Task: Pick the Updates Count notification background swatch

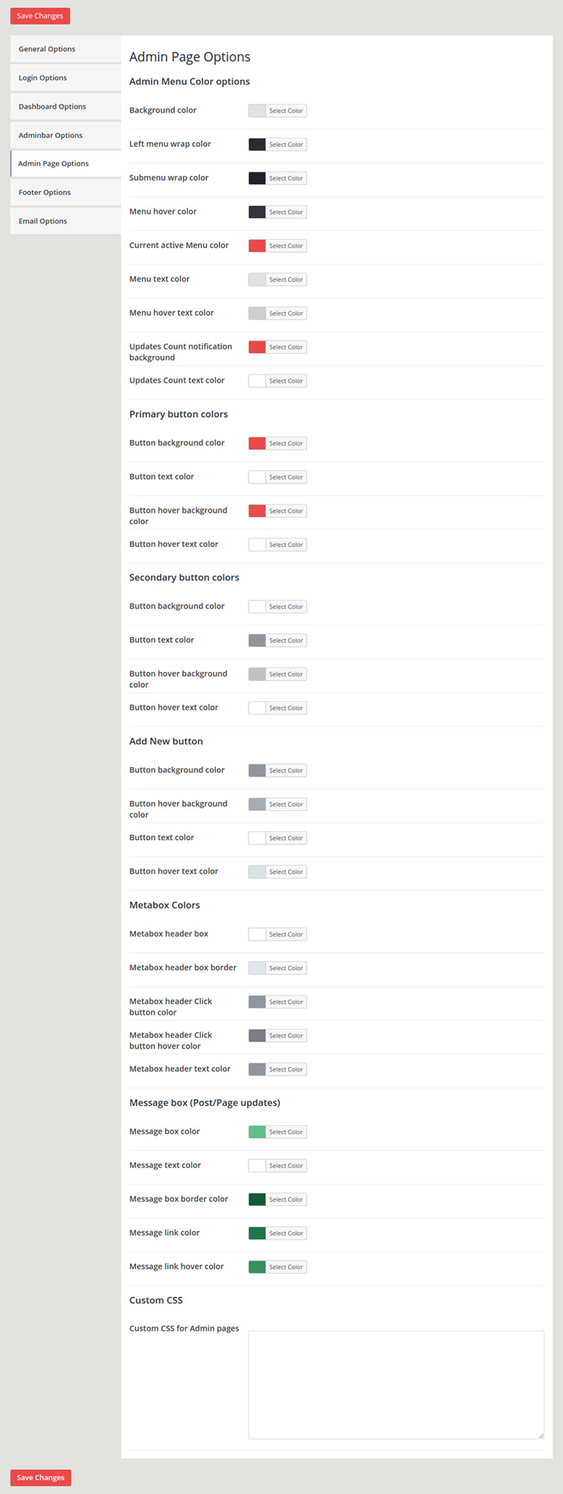Action: click(257, 347)
